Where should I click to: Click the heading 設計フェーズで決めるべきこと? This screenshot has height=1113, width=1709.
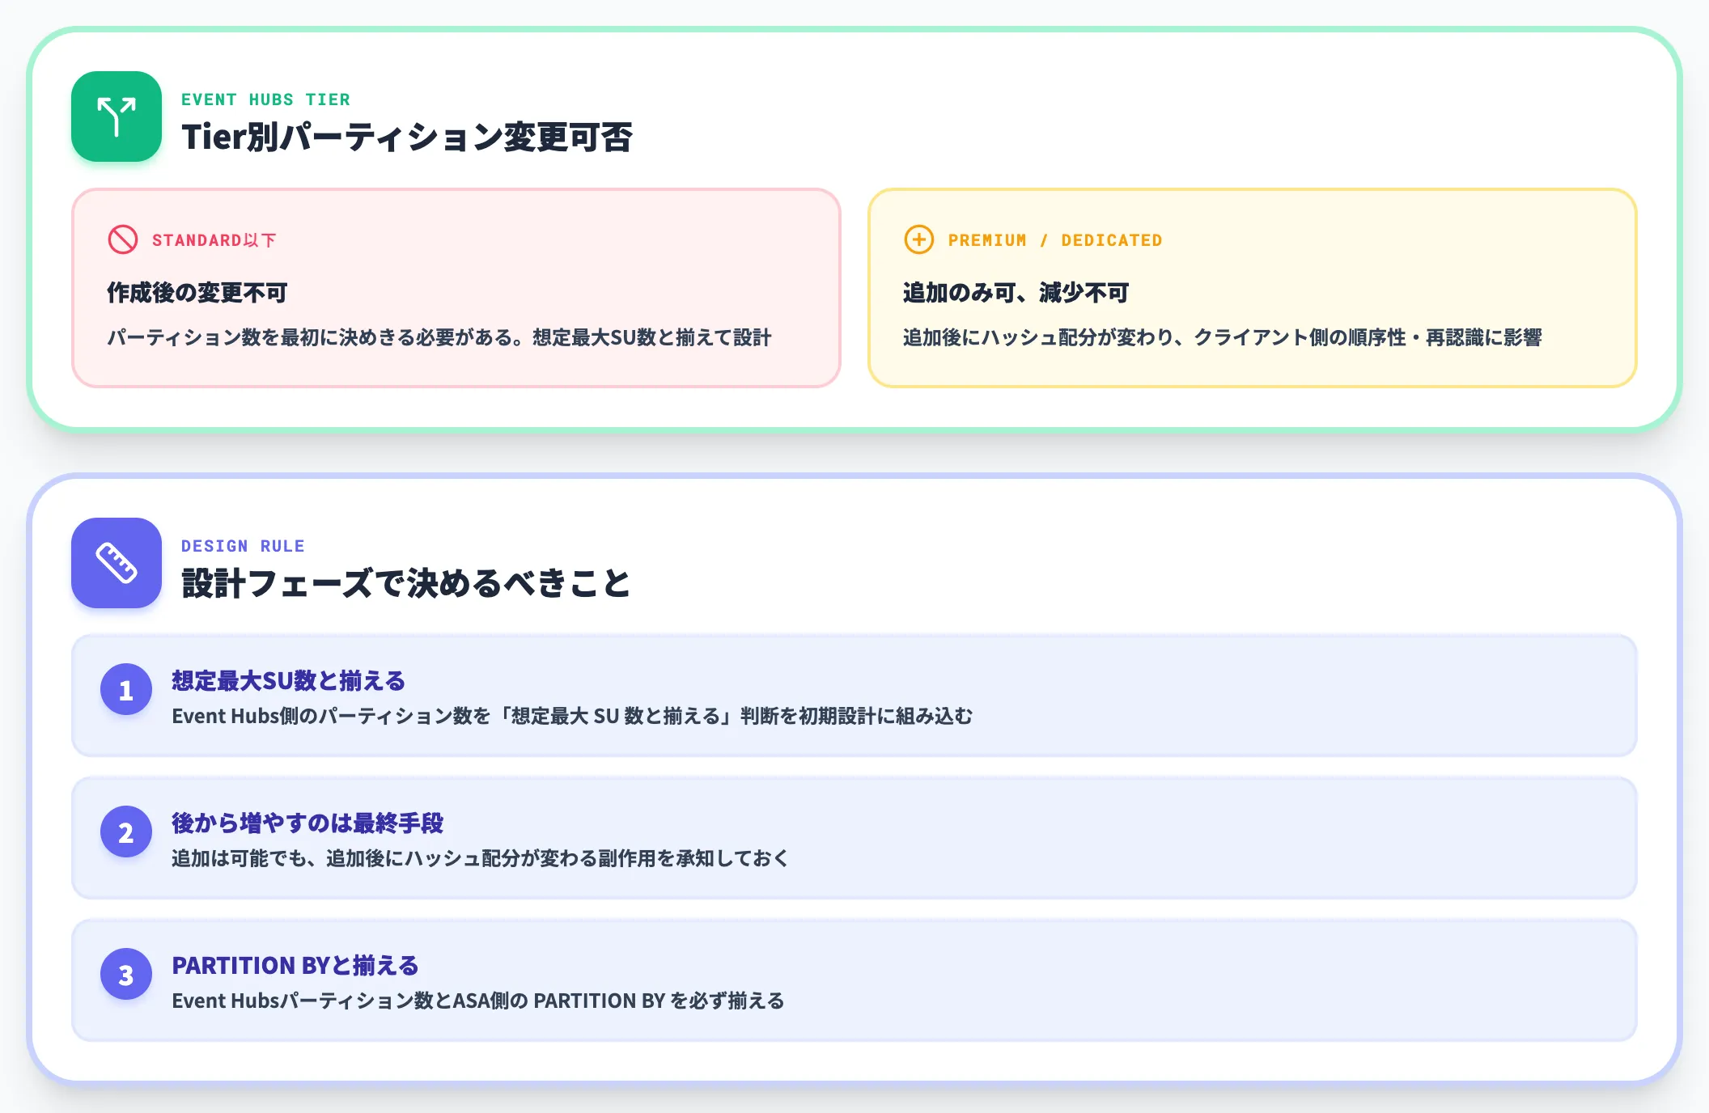tap(406, 583)
